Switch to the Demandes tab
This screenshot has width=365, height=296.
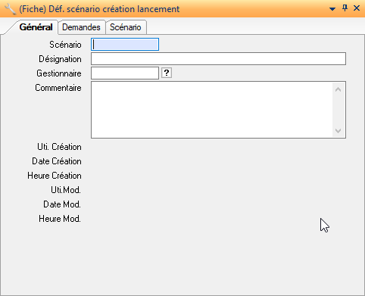click(81, 27)
